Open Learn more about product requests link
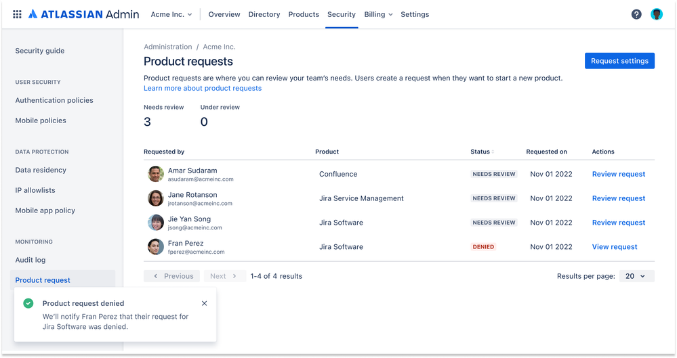The image size is (677, 358). point(203,88)
